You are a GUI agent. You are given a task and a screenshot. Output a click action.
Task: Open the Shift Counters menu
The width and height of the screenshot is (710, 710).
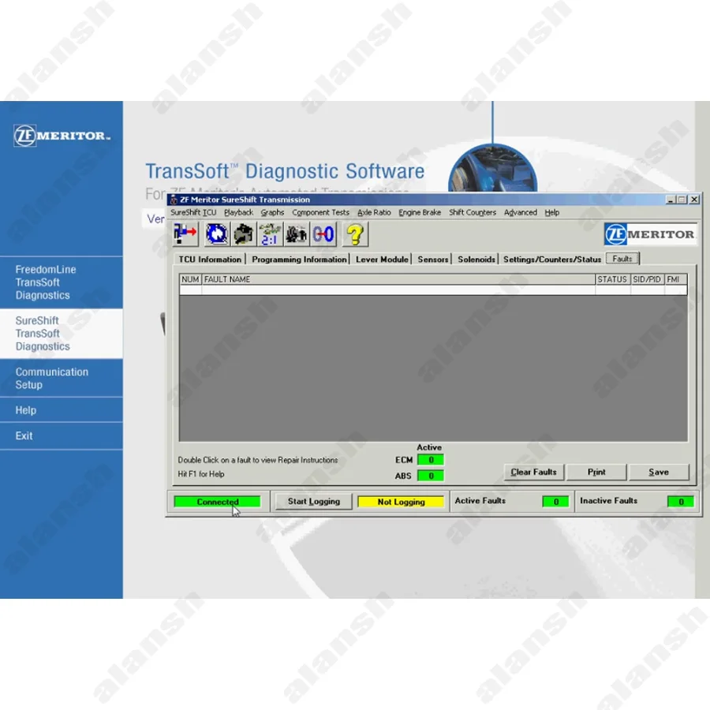coord(473,212)
